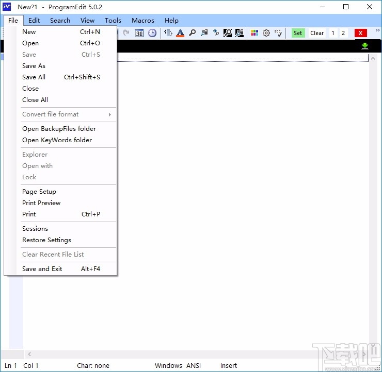Click the Redo arrow toolbar icon
Image resolution: width=382 pixels, height=372 pixels.
126,33
